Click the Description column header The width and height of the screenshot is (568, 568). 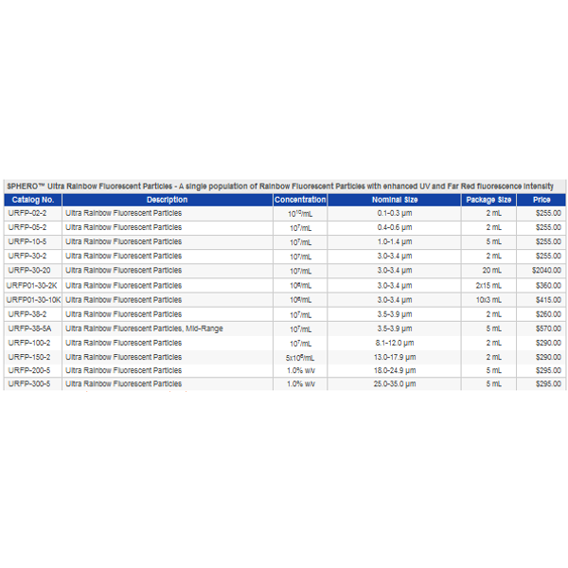pyautogui.click(x=168, y=200)
